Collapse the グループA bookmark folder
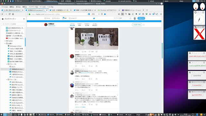This screenshot has height=116, width=206. 6,64
